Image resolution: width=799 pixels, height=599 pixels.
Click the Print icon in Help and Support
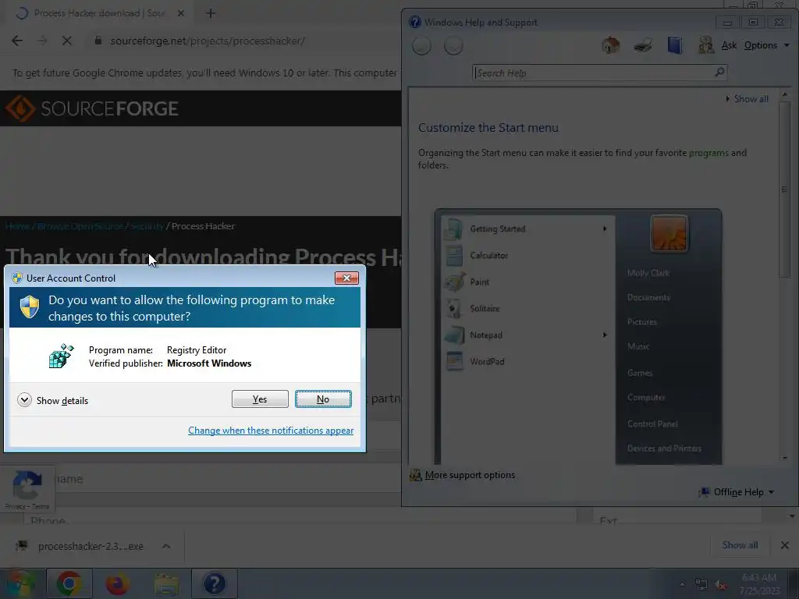(x=643, y=45)
